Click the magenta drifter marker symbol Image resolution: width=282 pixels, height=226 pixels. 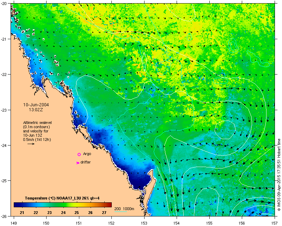(x=78, y=163)
